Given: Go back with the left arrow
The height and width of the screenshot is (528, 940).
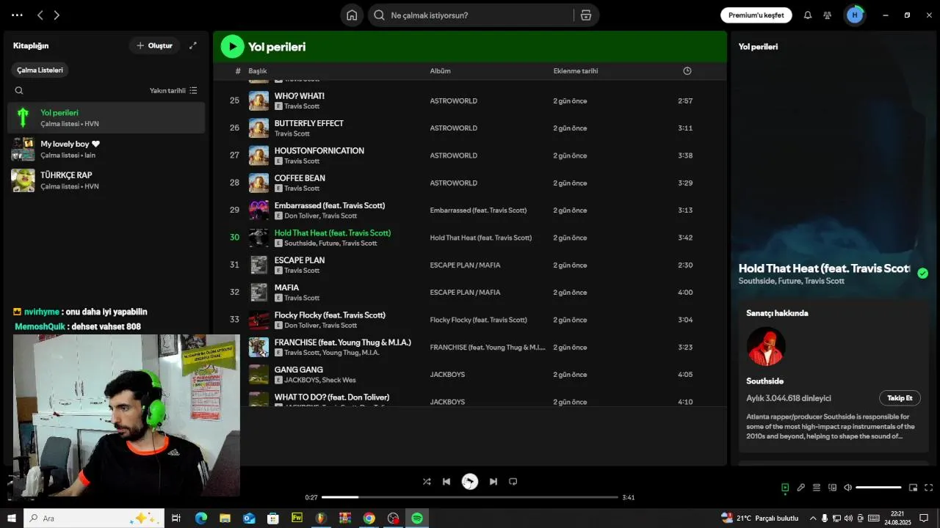Looking at the screenshot, I should point(40,15).
